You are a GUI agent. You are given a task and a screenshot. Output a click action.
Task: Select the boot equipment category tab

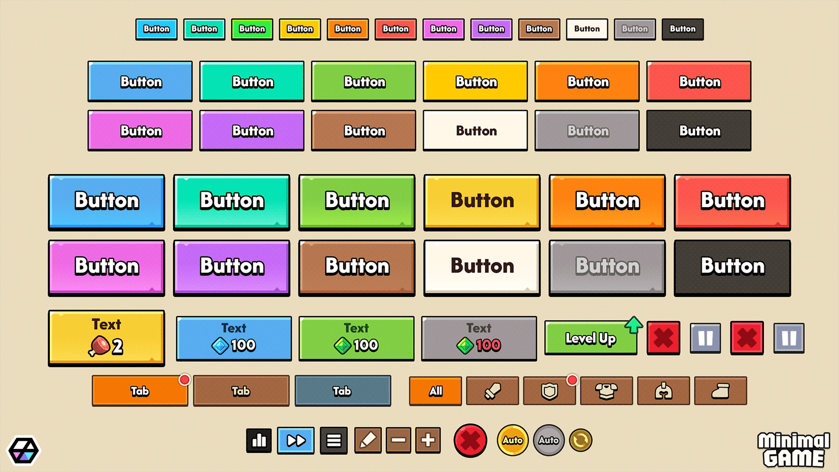coord(720,391)
